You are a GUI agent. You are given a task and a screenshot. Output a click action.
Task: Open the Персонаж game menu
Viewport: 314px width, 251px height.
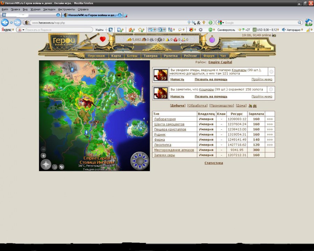[96, 56]
